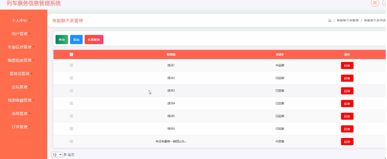387x159 pixels.
Task: Expand the 我的收藏管理 sidebar menu
Action: tap(21, 100)
